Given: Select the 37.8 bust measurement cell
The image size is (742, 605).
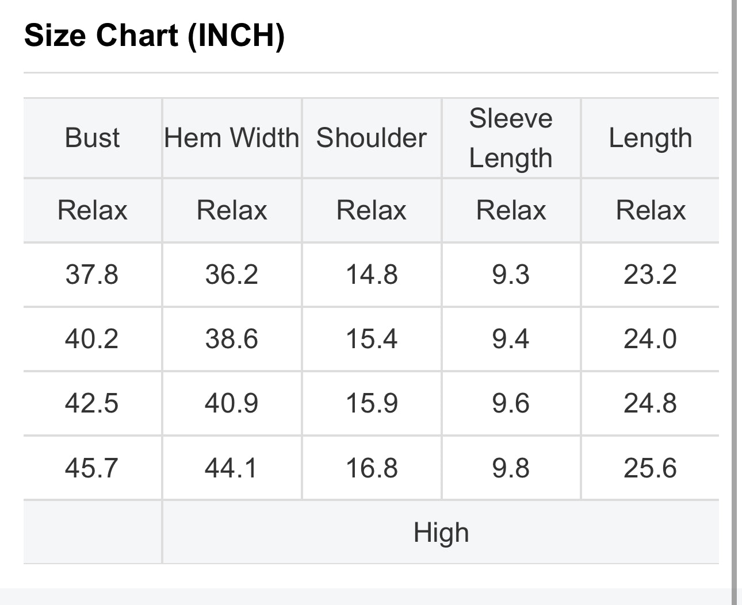Looking at the screenshot, I should [92, 275].
